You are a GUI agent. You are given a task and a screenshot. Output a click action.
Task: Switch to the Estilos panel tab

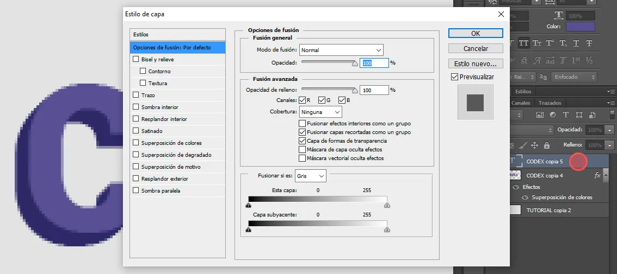(523, 92)
